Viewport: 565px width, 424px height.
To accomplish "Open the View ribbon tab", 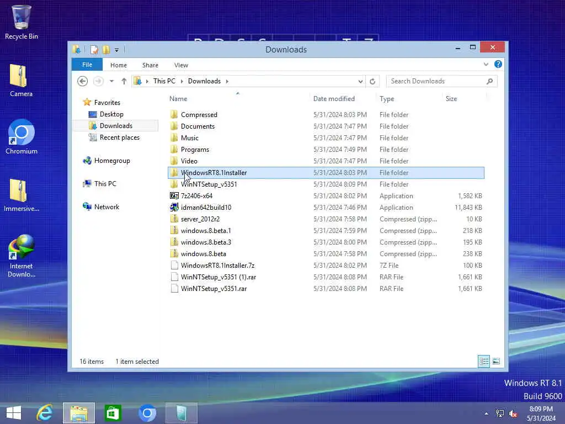I will [x=181, y=65].
